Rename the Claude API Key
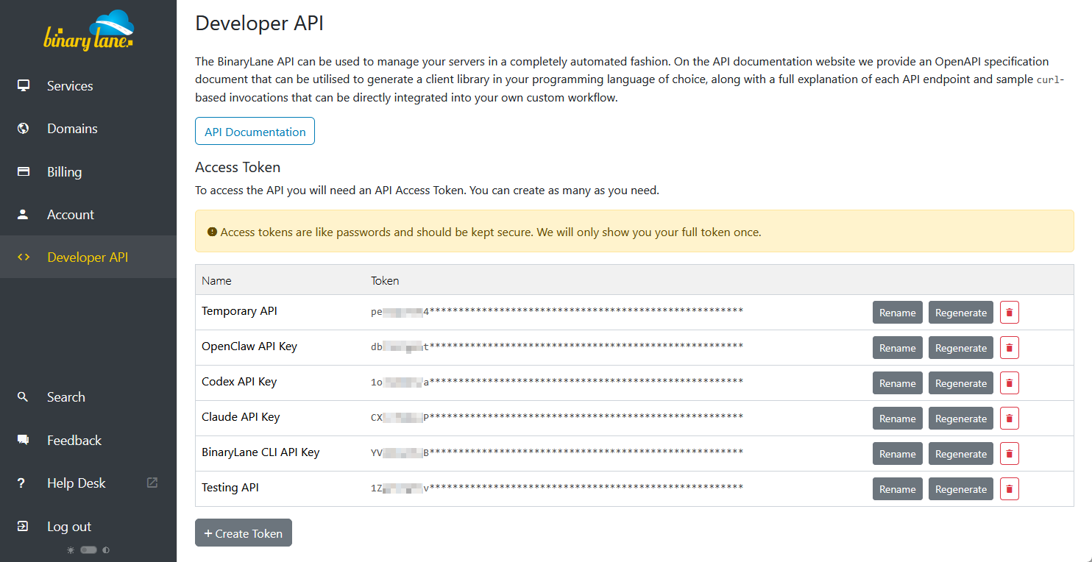 pos(897,418)
